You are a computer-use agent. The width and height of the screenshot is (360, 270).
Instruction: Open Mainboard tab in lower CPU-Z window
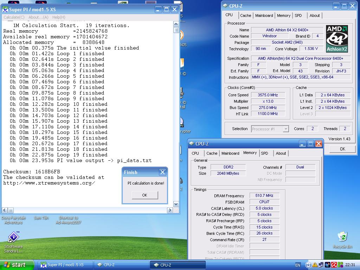[230, 153]
